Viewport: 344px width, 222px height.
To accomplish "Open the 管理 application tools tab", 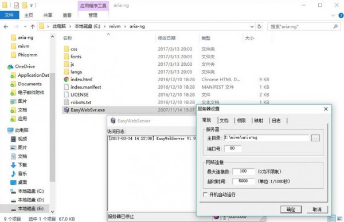I will point(93,15).
